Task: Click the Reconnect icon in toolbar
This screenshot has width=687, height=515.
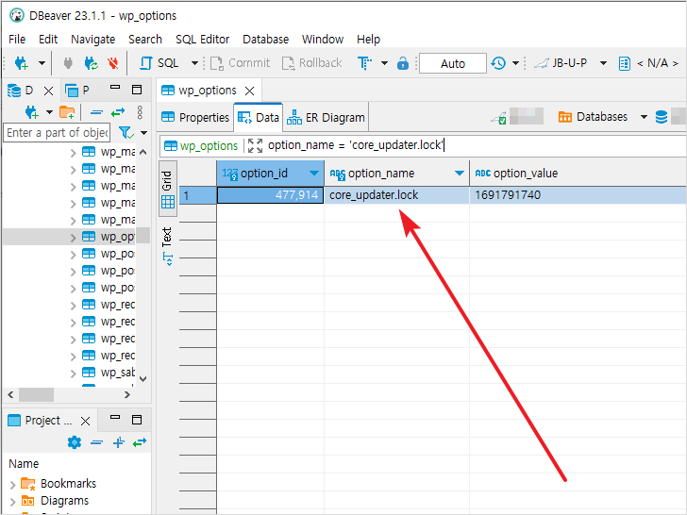Action: (92, 63)
